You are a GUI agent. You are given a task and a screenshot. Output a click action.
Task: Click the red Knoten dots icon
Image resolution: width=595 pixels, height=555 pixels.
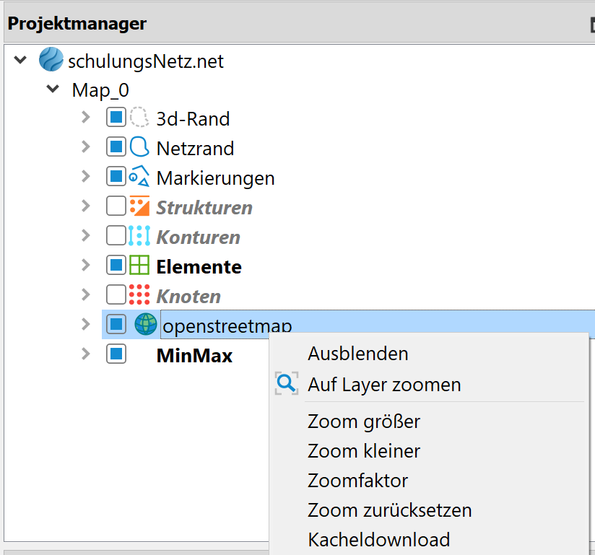(139, 295)
